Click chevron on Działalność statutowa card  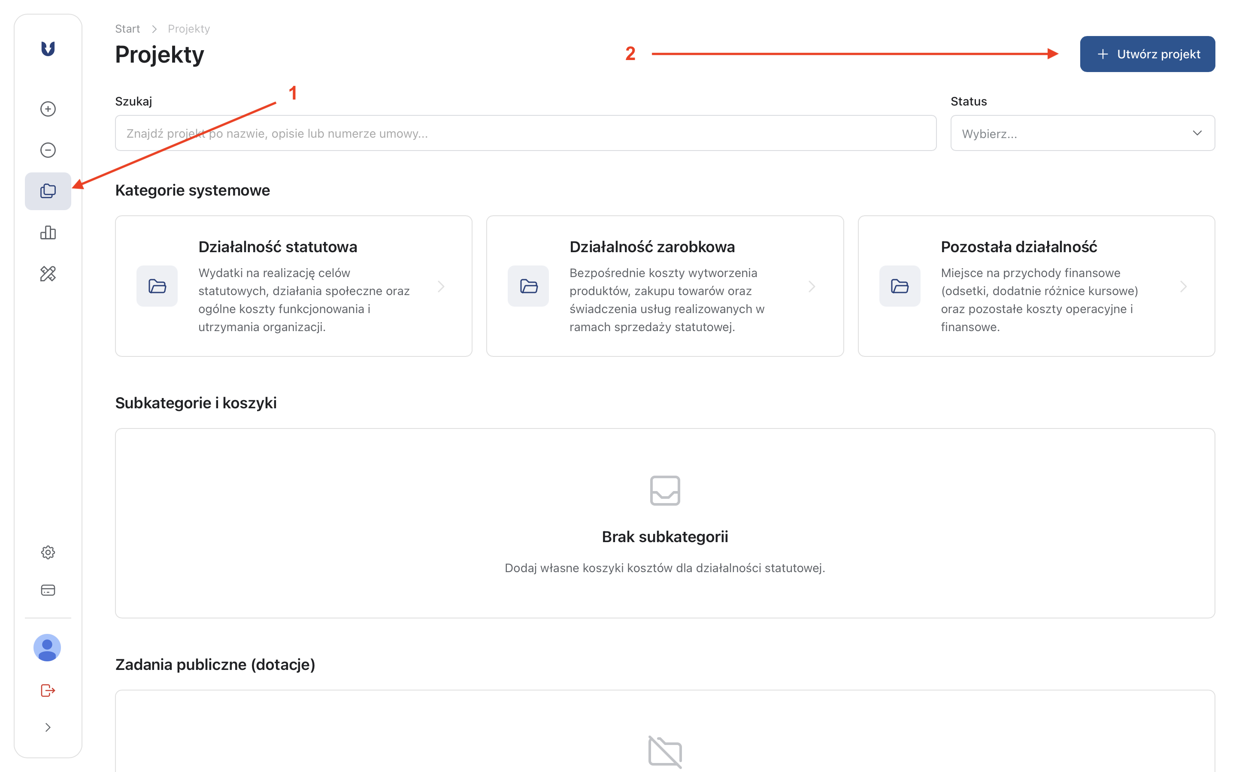coord(441,286)
